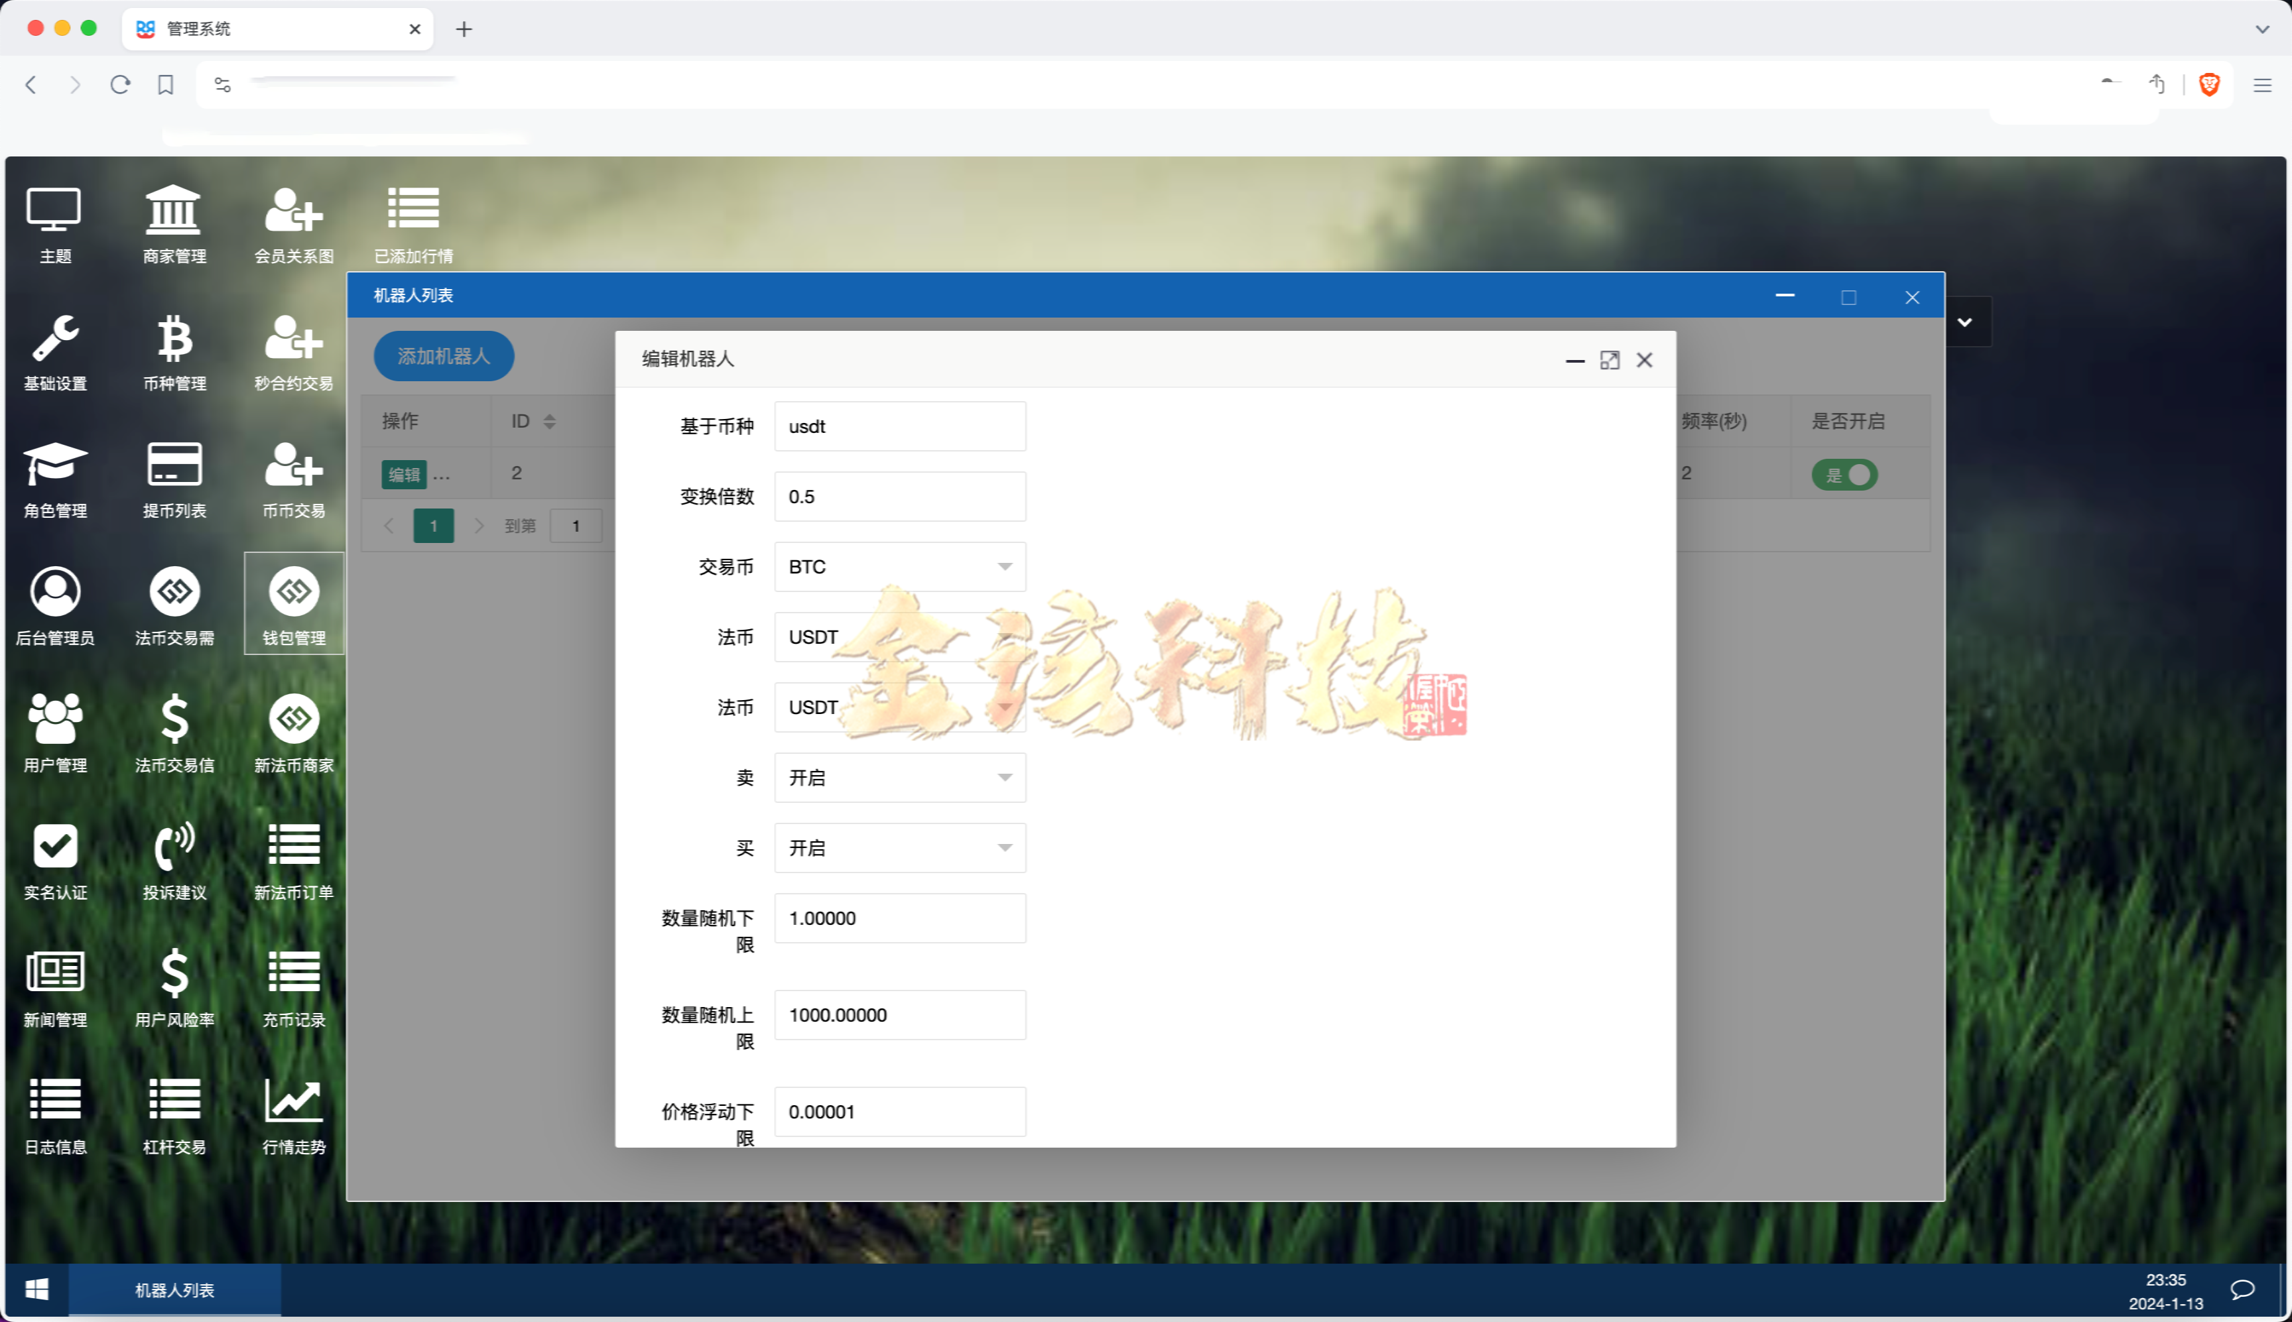
Task: Switch to the 管理系统 browser tab
Action: 212,28
